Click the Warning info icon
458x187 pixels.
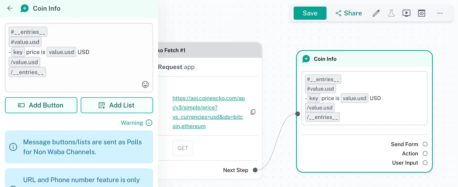coord(149,123)
